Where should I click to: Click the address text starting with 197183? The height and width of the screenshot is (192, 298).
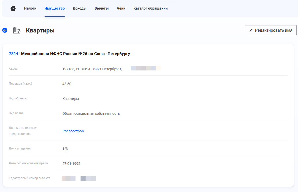coord(92,69)
